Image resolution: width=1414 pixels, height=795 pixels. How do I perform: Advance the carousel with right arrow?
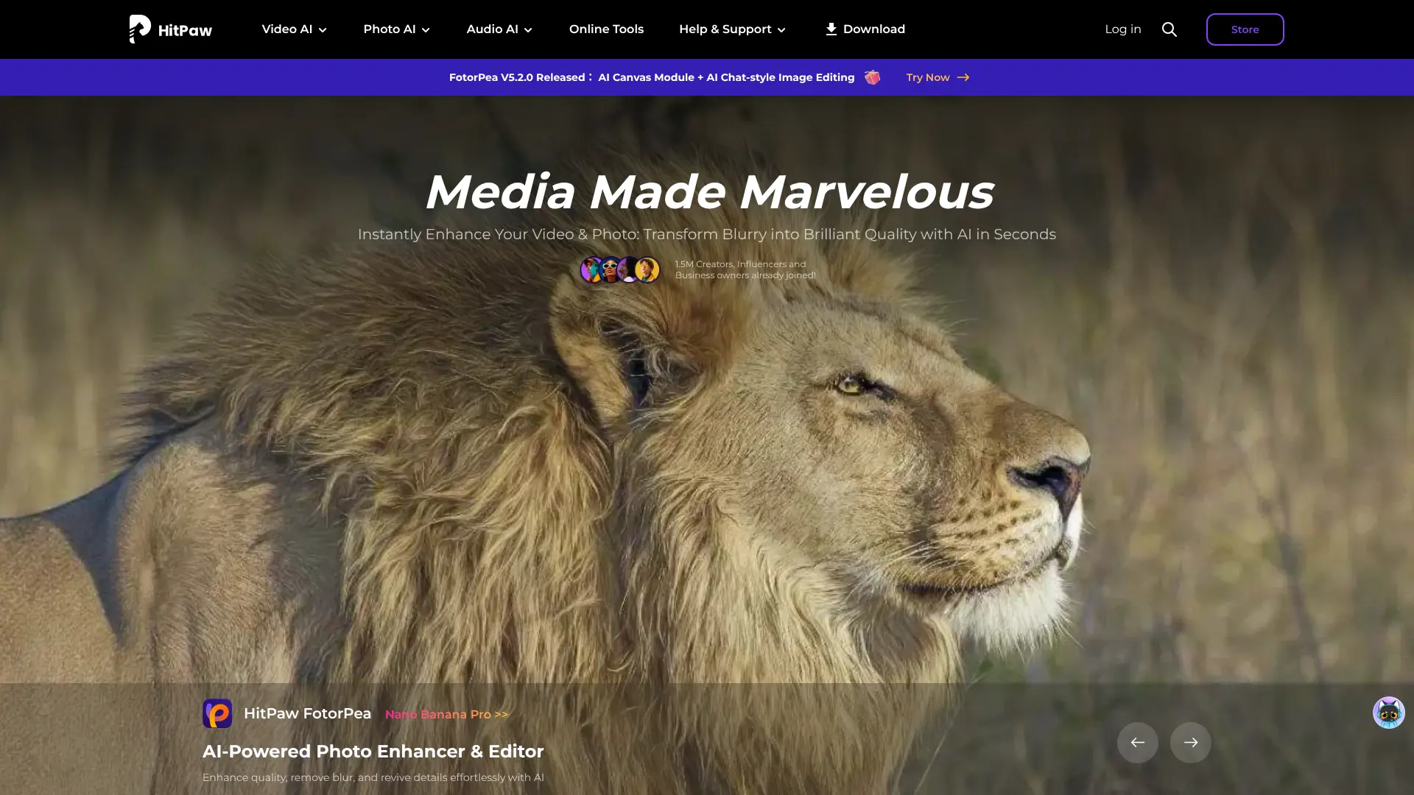[1191, 742]
